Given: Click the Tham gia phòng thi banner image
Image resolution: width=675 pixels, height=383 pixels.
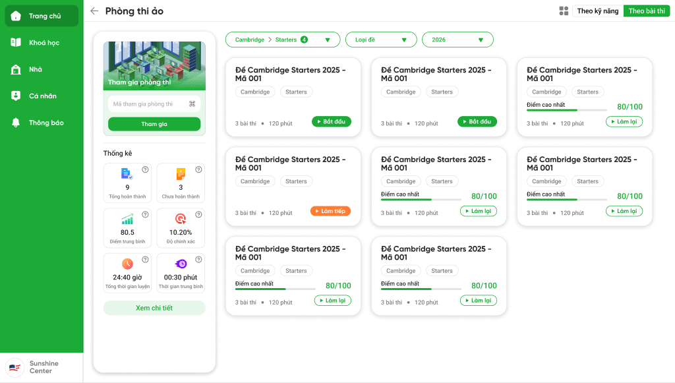Looking at the screenshot, I should (154, 66).
